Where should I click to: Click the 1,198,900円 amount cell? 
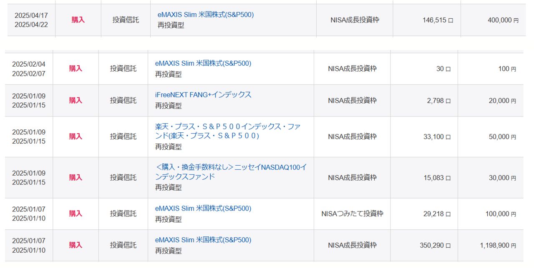(x=497, y=246)
